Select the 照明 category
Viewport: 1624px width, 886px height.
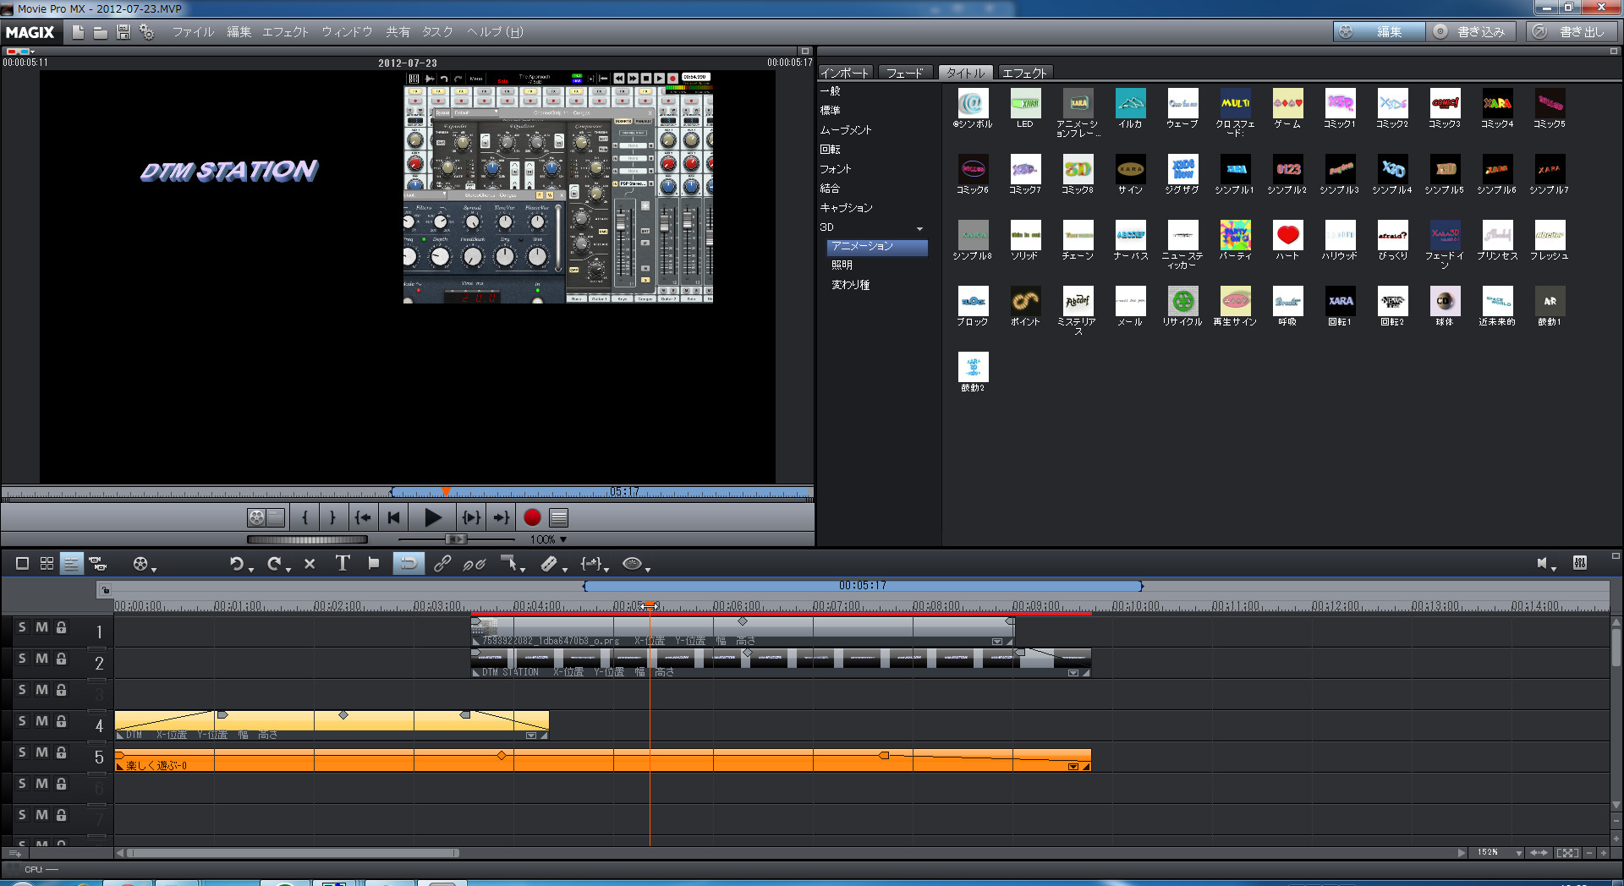coord(842,265)
